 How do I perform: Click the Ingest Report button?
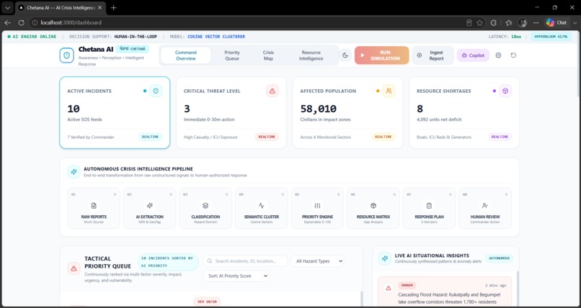(433, 55)
